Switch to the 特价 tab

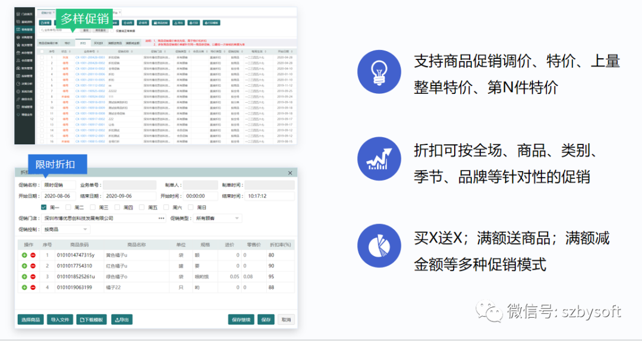coord(67,43)
